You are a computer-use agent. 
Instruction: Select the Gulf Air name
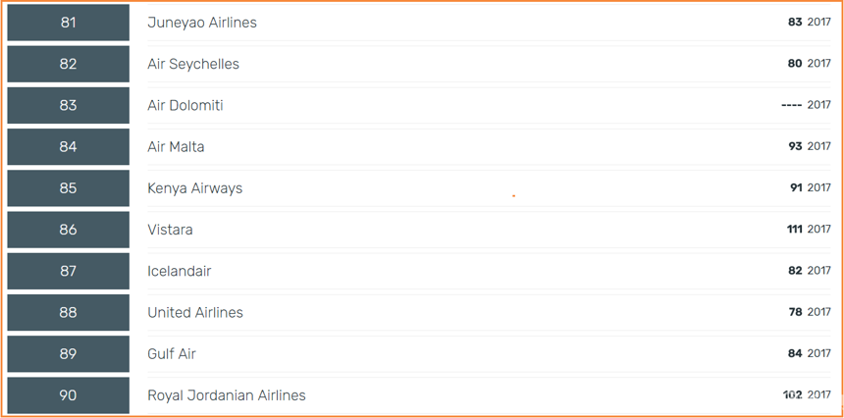[x=172, y=354]
